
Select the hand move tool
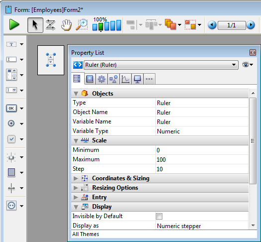click(x=66, y=25)
